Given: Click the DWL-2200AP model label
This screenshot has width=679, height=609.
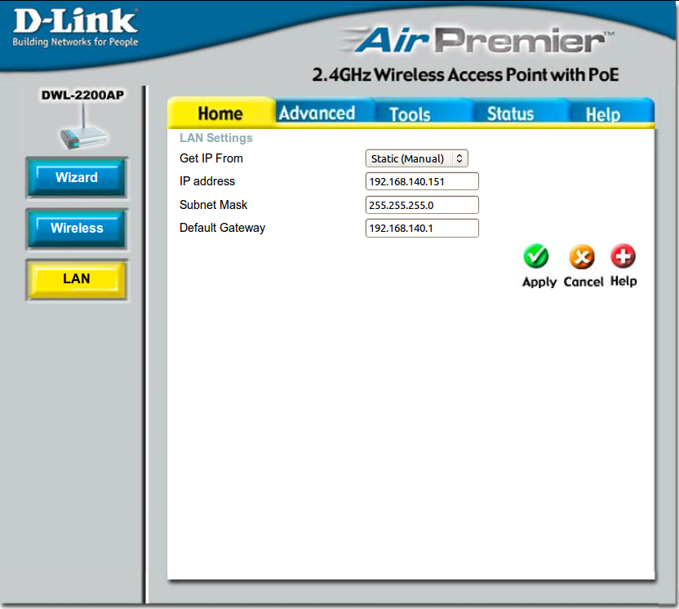Looking at the screenshot, I should click(x=82, y=96).
